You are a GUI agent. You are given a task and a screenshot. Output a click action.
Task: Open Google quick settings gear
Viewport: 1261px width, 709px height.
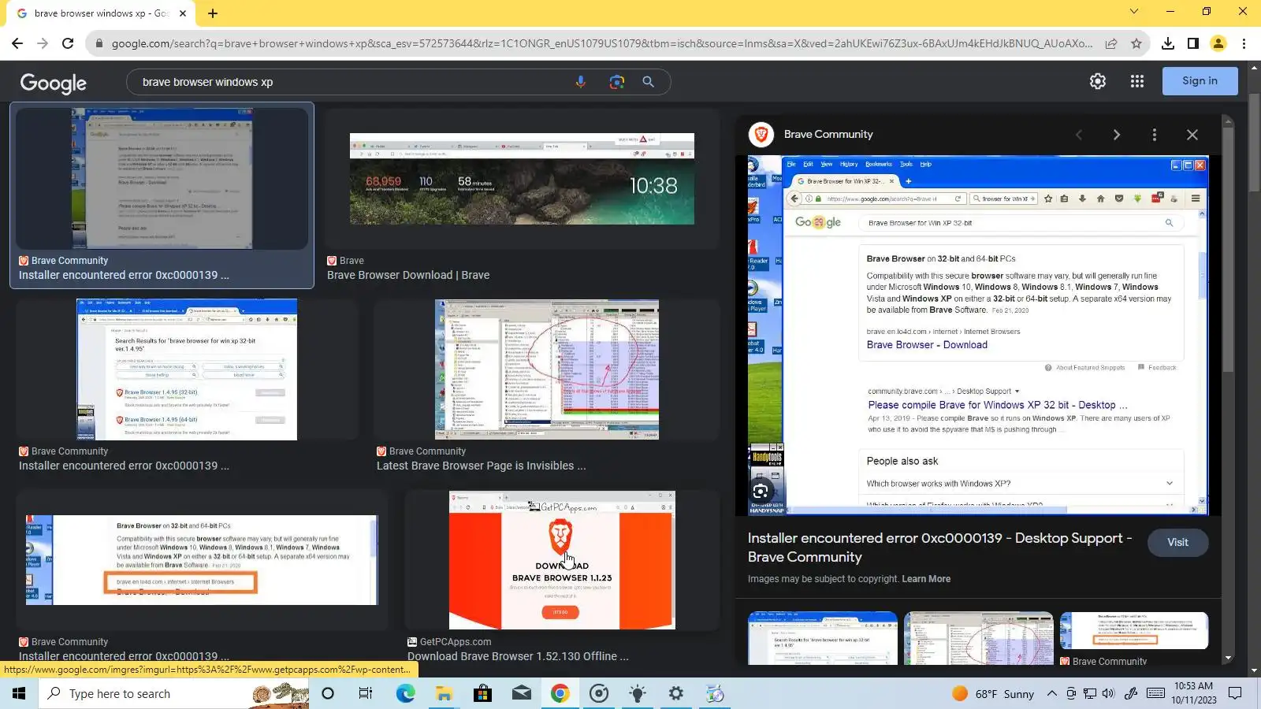click(x=1098, y=81)
